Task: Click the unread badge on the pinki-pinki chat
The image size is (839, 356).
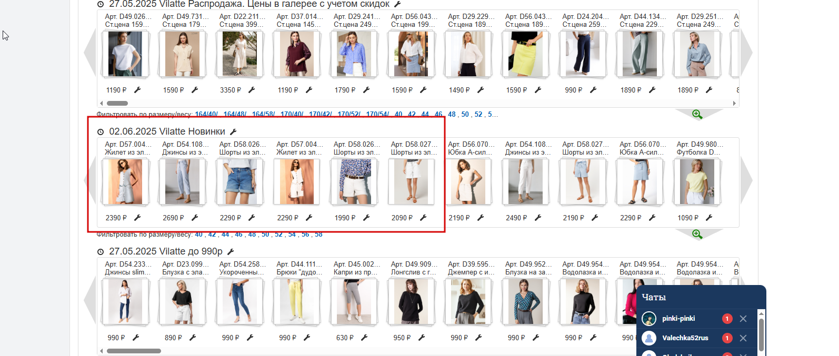Action: pos(727,319)
